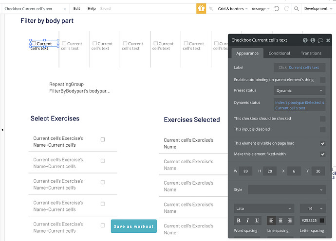Open Preset status Dynamic dropdown

coord(299,91)
